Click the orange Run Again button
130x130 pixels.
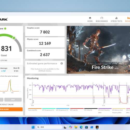tap(11, 109)
